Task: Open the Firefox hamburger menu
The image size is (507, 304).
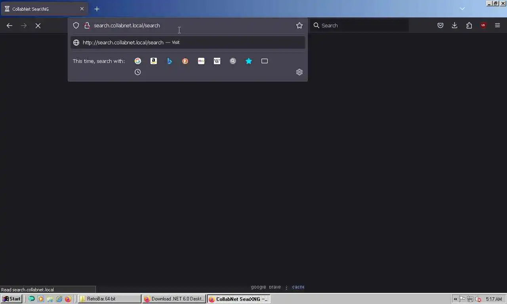Action: tap(497, 25)
